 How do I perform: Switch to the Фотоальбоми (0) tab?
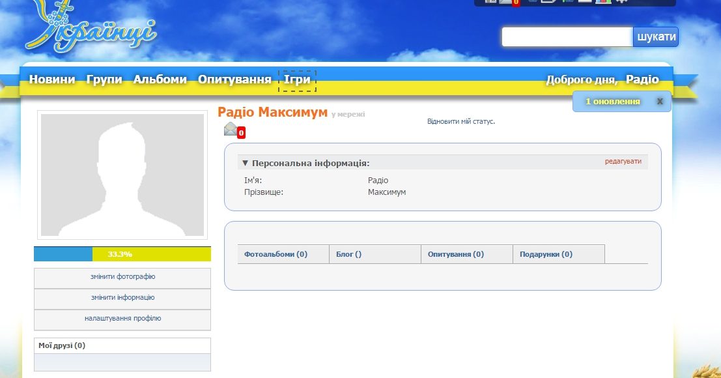click(x=283, y=254)
